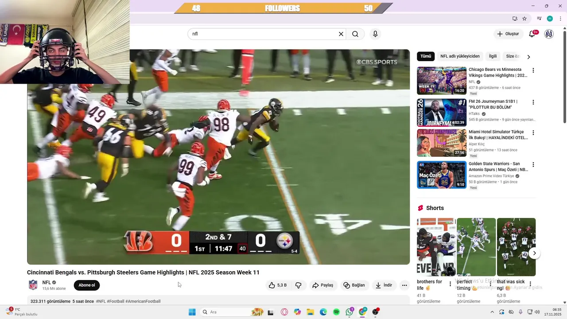Open FM 26 Journeyman video thumbnail
567x319 pixels.
(x=442, y=113)
